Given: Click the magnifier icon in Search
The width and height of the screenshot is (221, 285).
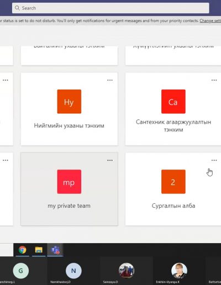Looking at the screenshot, I should (17, 8).
